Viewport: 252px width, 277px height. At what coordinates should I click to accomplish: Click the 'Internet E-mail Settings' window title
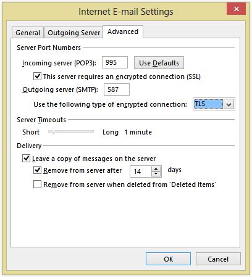[126, 11]
